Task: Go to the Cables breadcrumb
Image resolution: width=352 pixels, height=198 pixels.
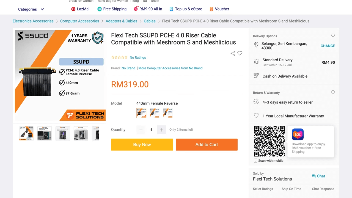Action: [x=150, y=21]
